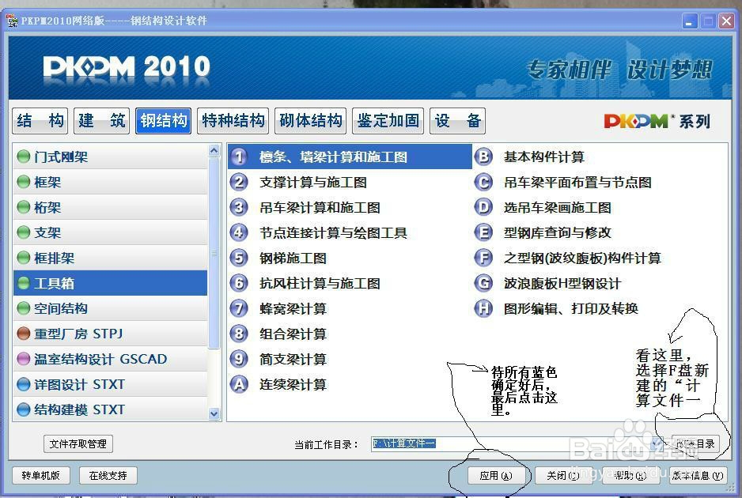Click numbered icon 2 for 支撑计算与施工图
The height and width of the screenshot is (498, 742).
[240, 182]
